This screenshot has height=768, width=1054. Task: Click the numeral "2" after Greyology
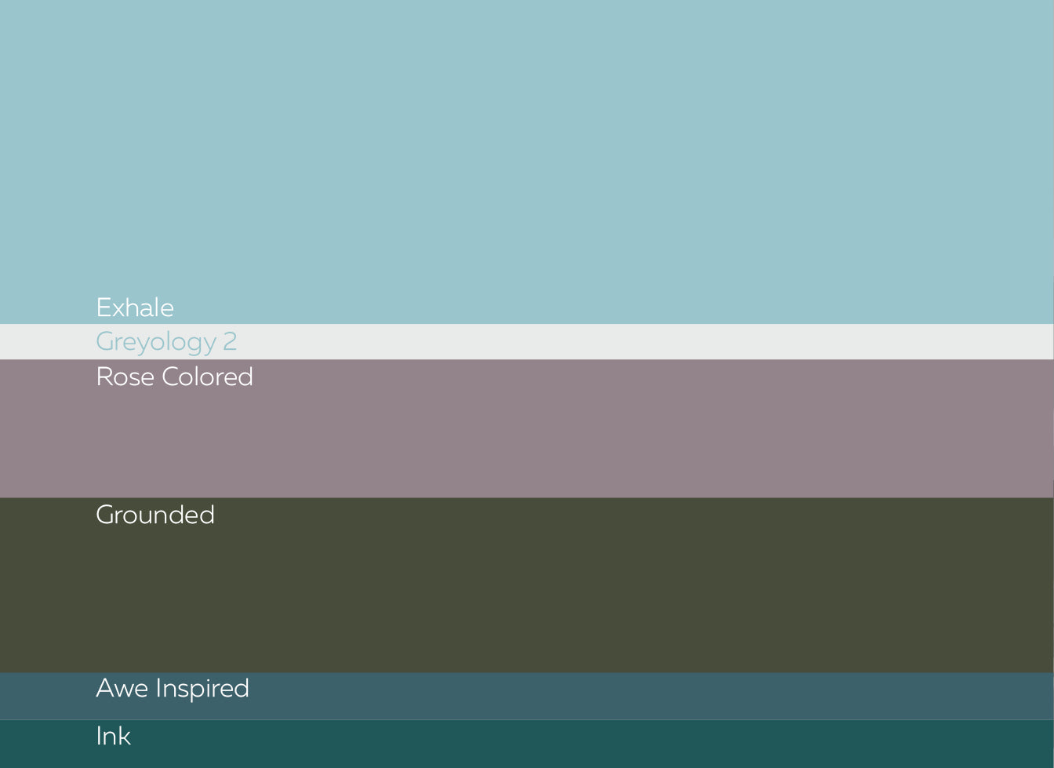(230, 342)
